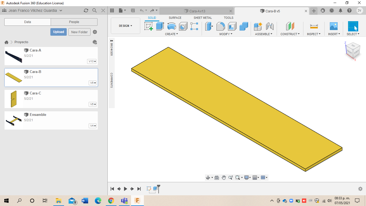
Task: Open the data panel grid icon
Action: point(112,10)
